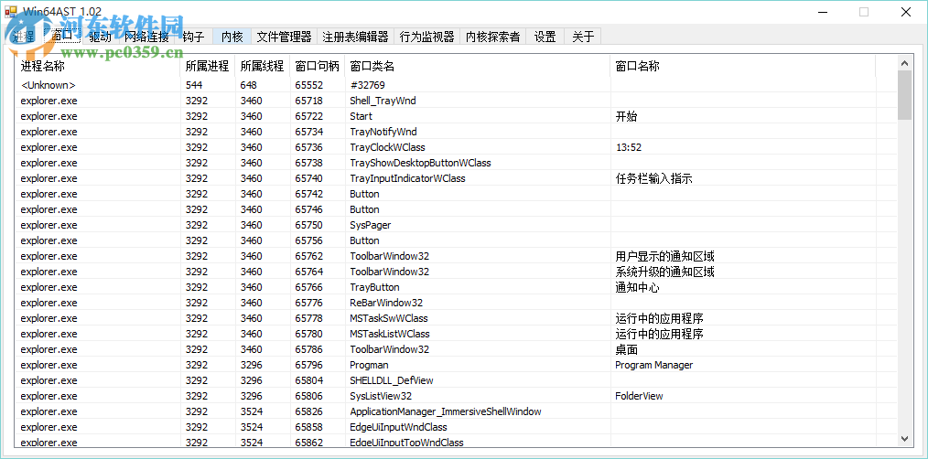Switch to the 网络连接 tab
The height and width of the screenshot is (459, 928).
[146, 37]
